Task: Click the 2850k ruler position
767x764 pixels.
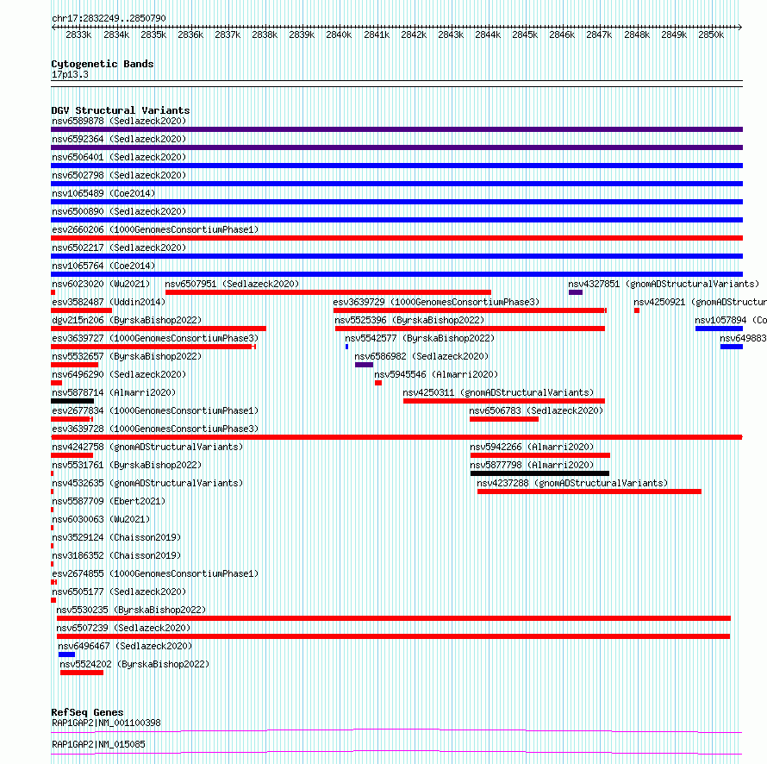Action: (x=711, y=34)
